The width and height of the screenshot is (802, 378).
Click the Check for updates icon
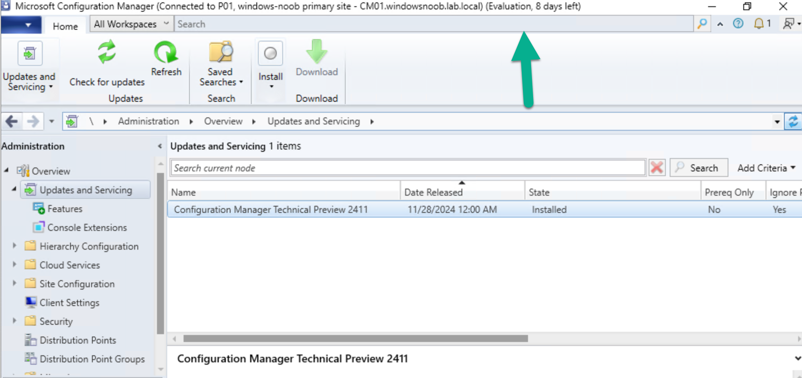106,53
